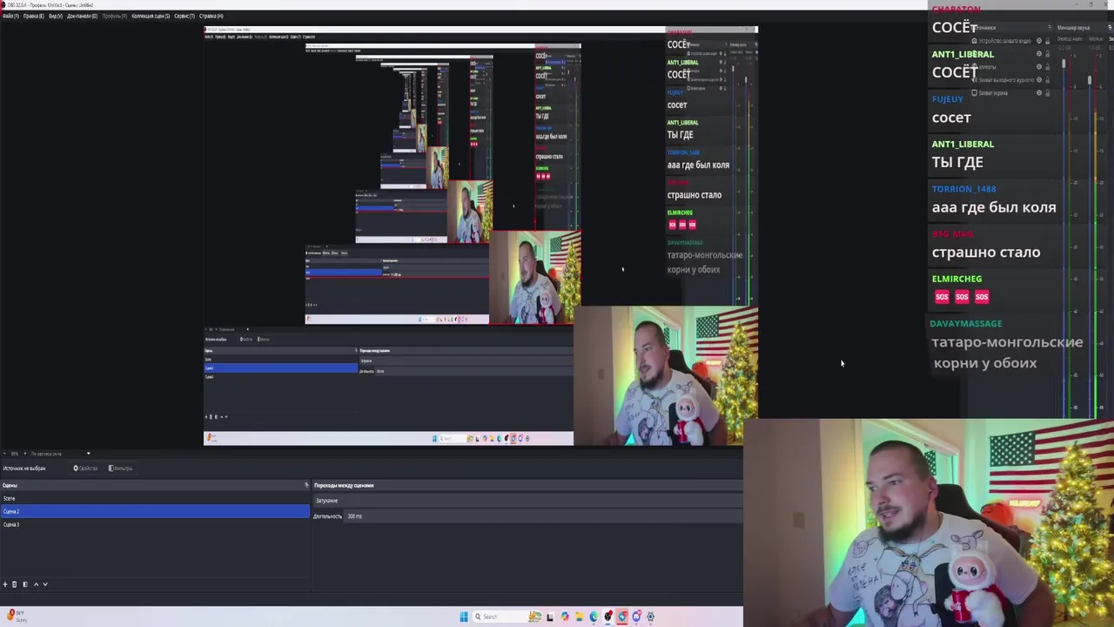Select Сцена 3 in scenes list
The width and height of the screenshot is (1114, 627).
point(155,524)
